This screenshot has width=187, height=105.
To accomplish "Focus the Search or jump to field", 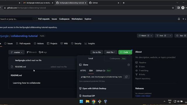I will coord(18,19).
